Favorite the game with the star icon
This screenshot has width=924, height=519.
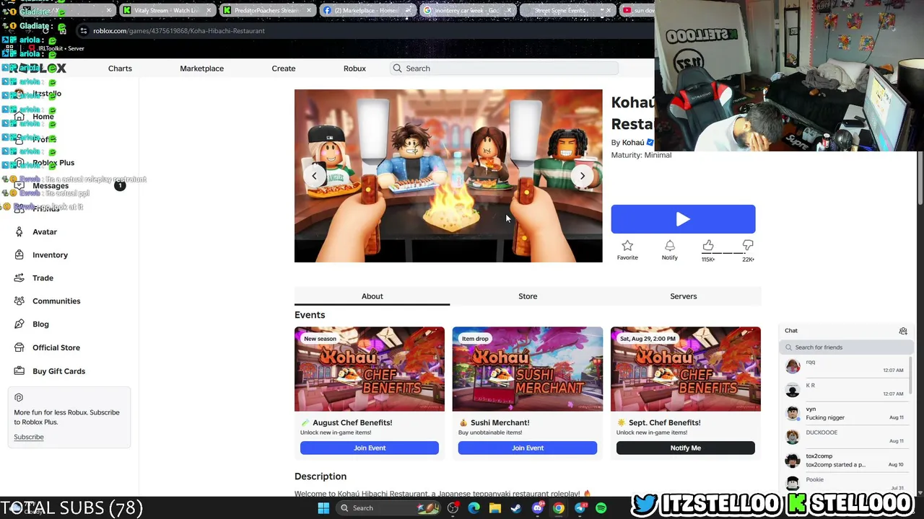coord(627,246)
